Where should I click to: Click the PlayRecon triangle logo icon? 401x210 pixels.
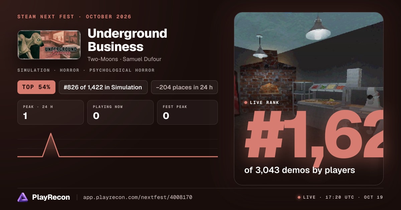point(23,197)
